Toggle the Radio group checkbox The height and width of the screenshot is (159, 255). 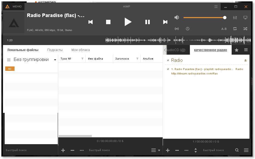point(168,60)
